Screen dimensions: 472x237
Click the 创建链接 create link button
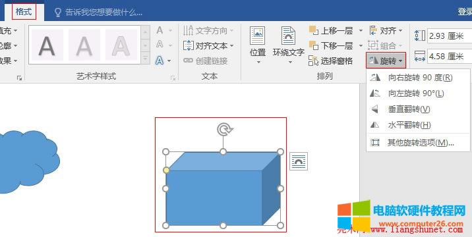tap(206, 61)
